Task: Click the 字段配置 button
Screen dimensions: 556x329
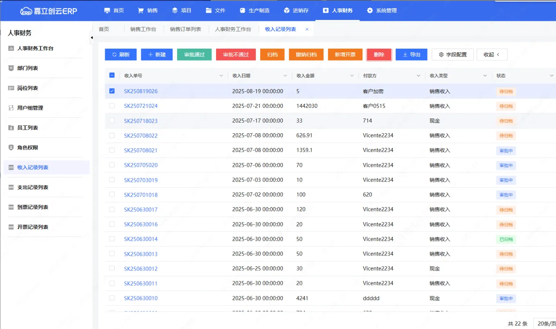Action: [x=452, y=55]
